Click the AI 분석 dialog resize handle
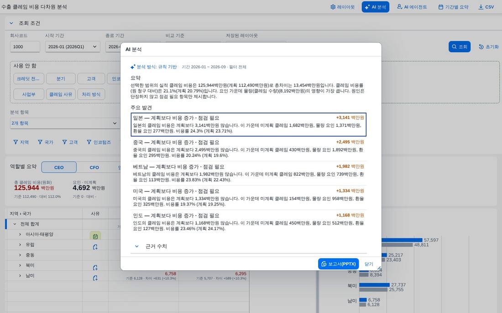This screenshot has height=313, width=502. [x=379, y=268]
